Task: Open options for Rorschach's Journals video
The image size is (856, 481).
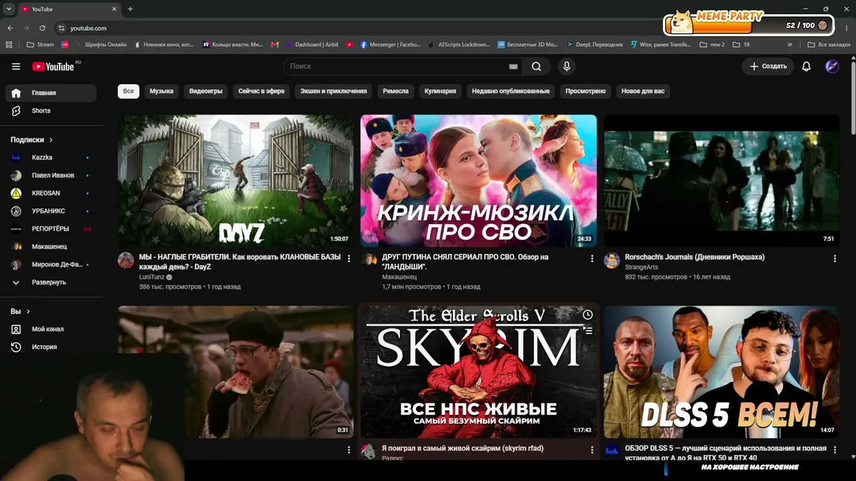Action: [835, 259]
